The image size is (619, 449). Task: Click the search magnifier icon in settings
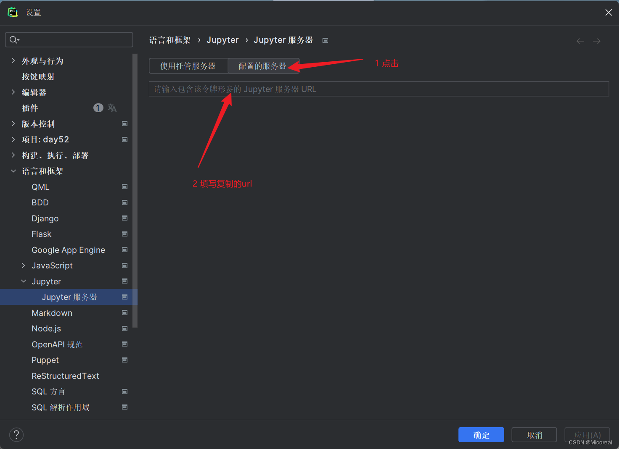pos(14,39)
